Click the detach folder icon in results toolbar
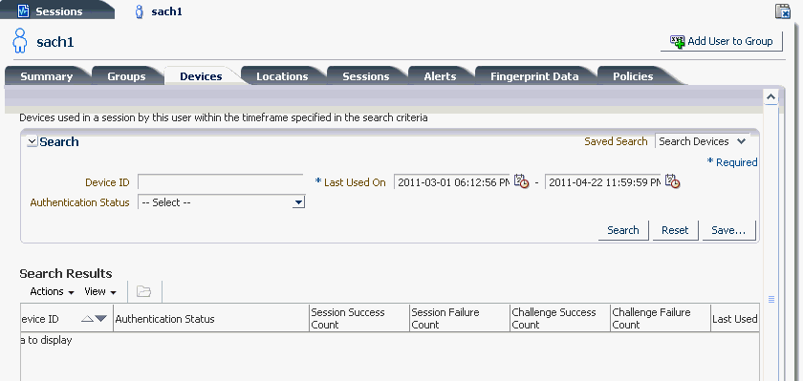 coord(144,291)
